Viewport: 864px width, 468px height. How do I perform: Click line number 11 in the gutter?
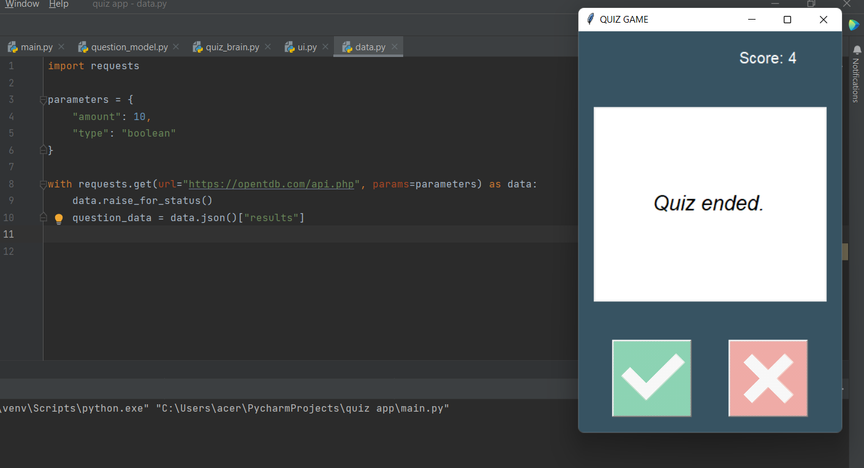[9, 234]
